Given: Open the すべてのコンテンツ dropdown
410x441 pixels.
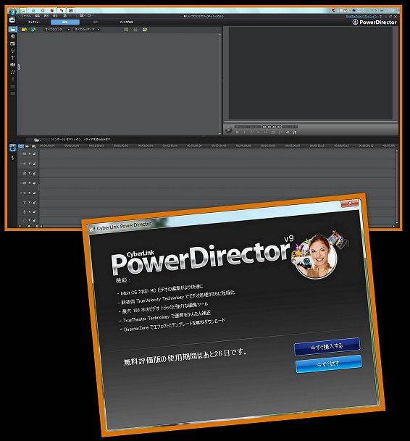Looking at the screenshot, I should 57,29.
